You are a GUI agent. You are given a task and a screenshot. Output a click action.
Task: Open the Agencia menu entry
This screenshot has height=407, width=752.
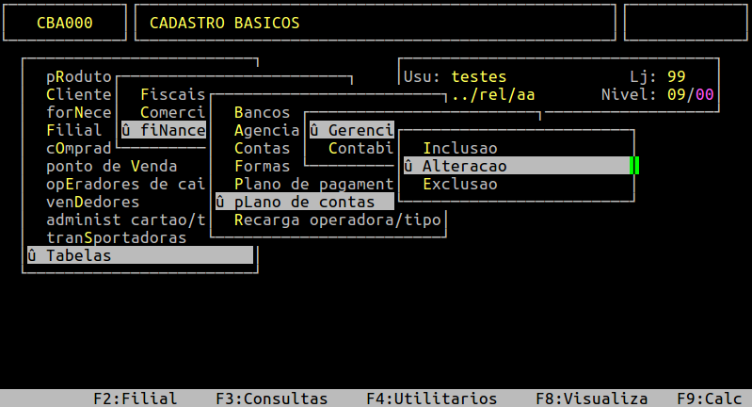tap(266, 130)
